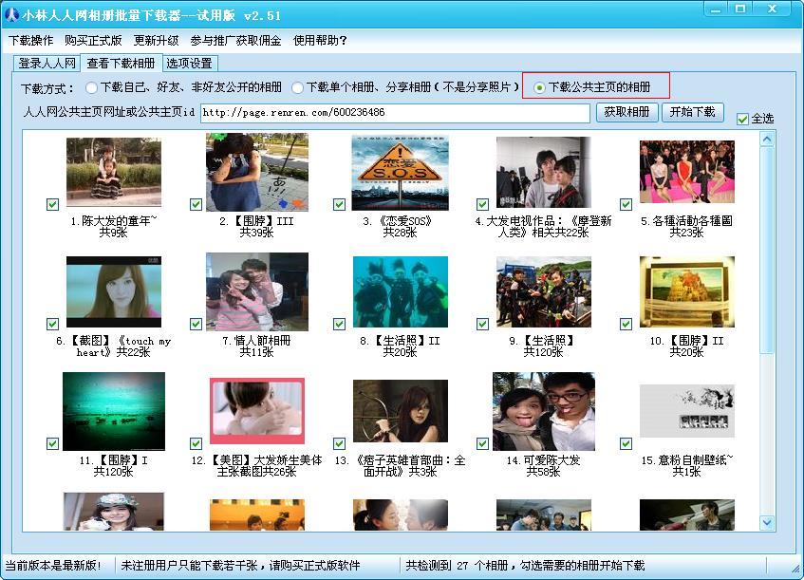Uncheck the 全选 select-all checkbox

743,119
